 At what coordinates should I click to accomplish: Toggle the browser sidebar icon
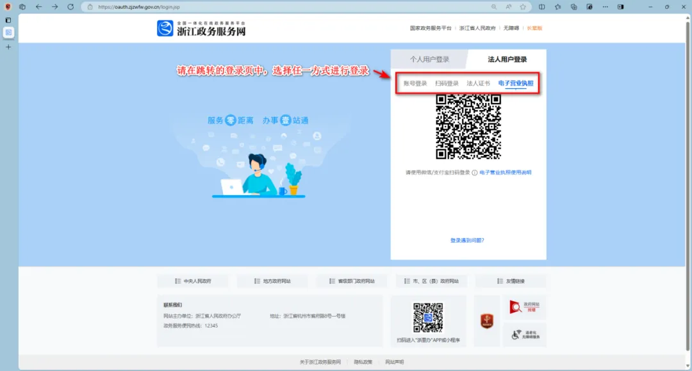click(x=621, y=7)
